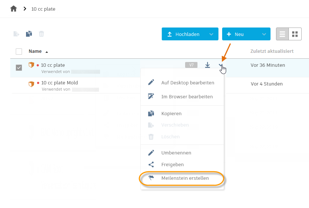Download the 10 cc plate file
The height and width of the screenshot is (208, 309).
pos(207,65)
